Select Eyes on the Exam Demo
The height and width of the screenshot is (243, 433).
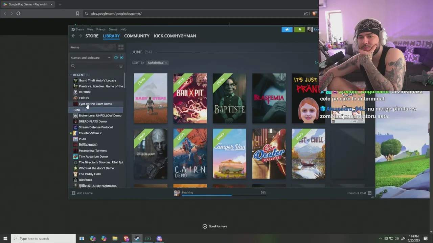pyautogui.click(x=95, y=104)
